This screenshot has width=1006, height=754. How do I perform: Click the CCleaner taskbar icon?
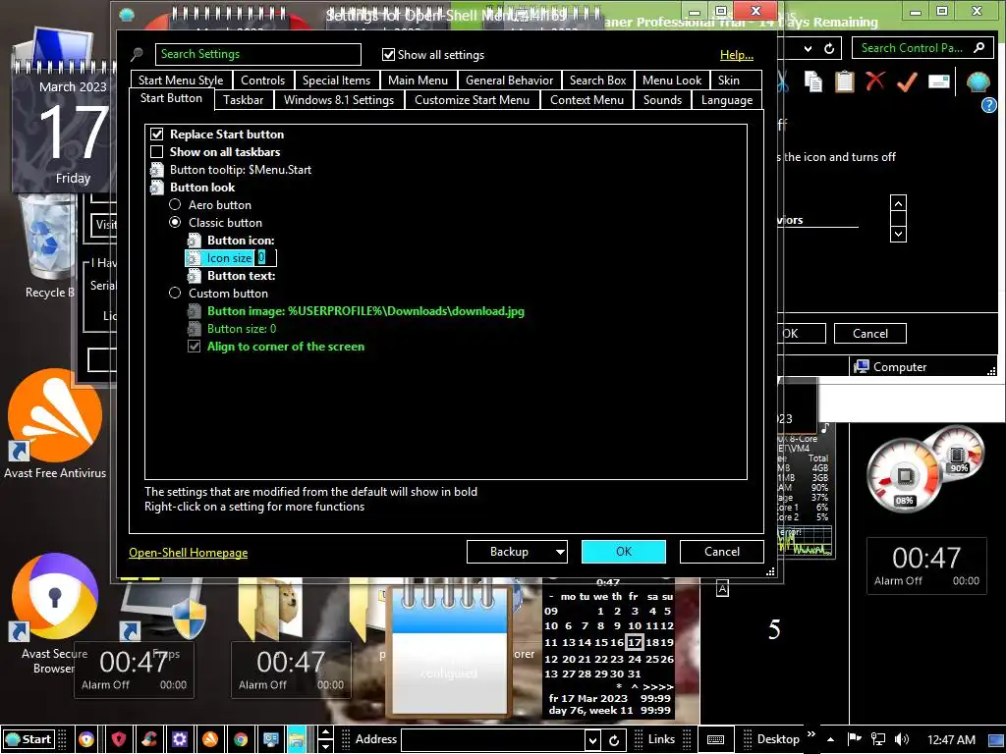pos(149,739)
